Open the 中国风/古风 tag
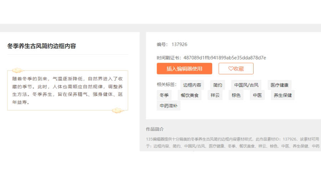Image resolution: width=321 pixels, height=178 pixels. click(x=246, y=85)
